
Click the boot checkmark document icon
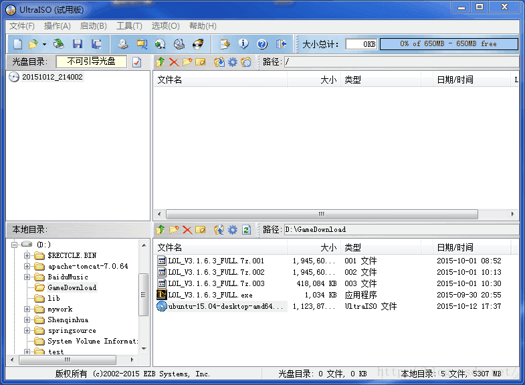pos(137,62)
